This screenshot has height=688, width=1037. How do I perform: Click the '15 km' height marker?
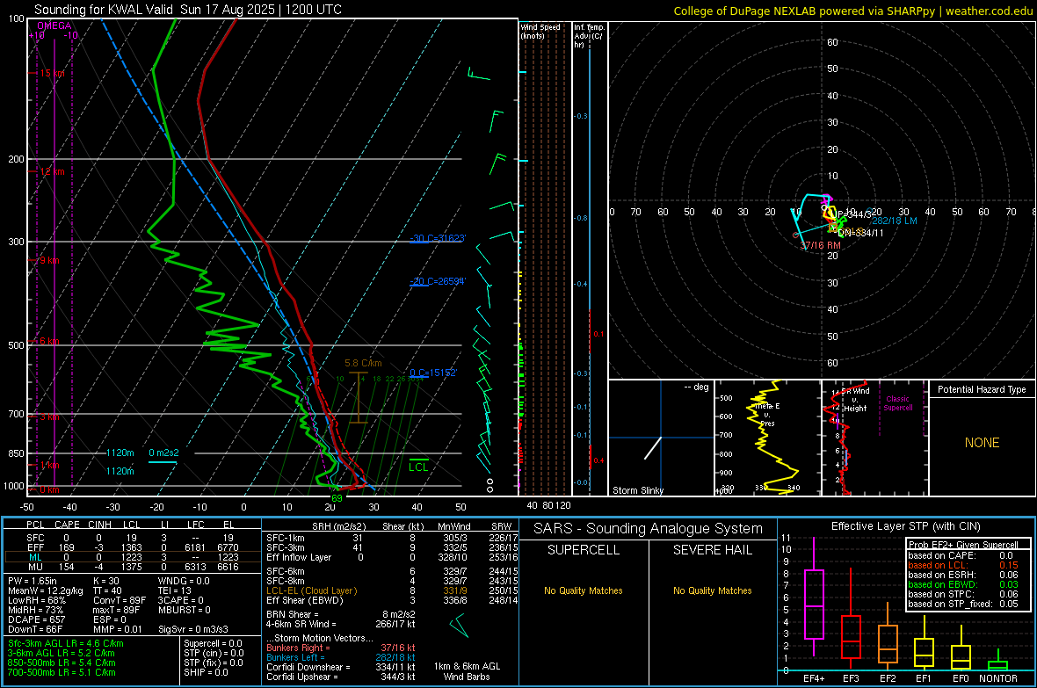(x=52, y=74)
